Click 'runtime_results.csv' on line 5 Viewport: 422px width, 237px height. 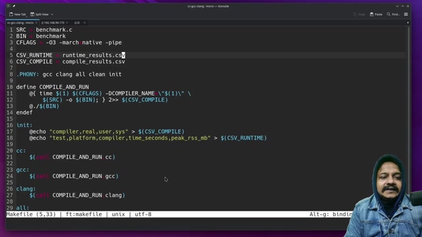tap(94, 55)
